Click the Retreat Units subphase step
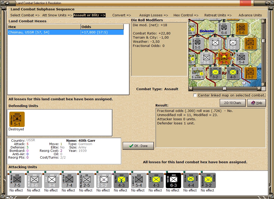Image resolution: width=274 pixels, height=199 pixels. [x=218, y=15]
